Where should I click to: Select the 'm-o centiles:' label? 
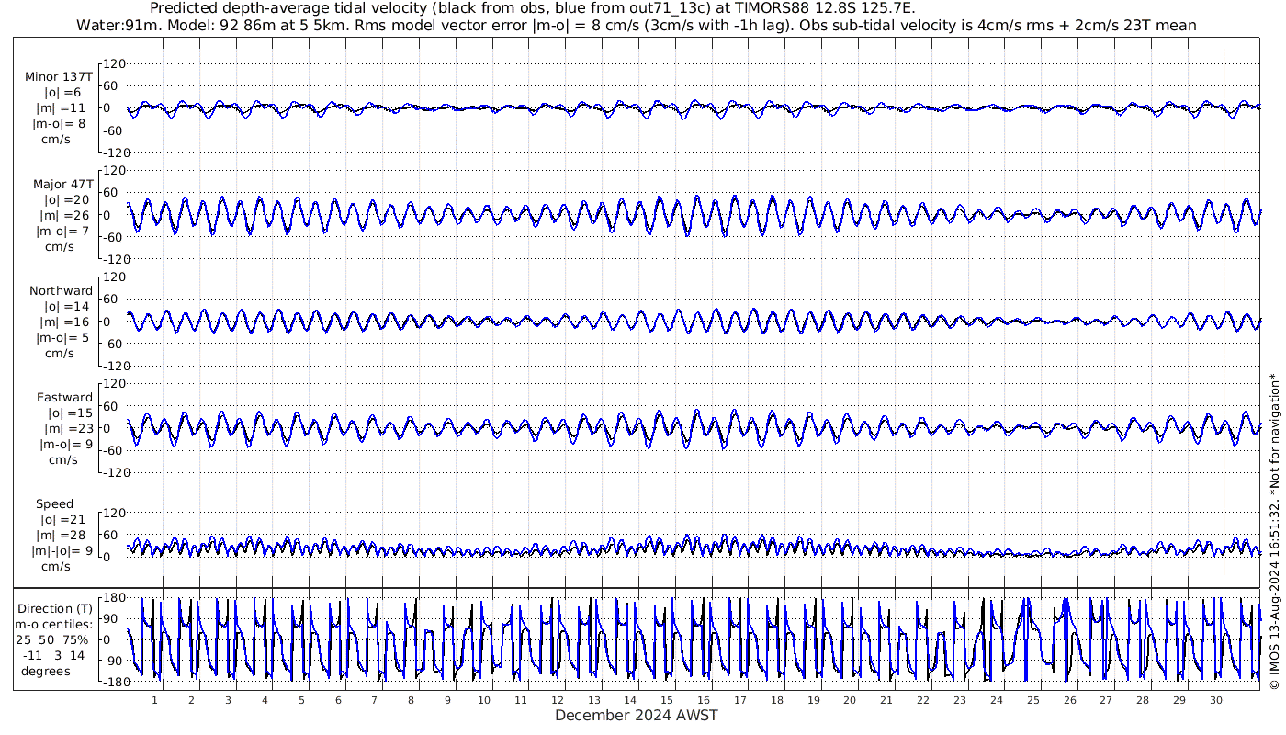tap(54, 625)
